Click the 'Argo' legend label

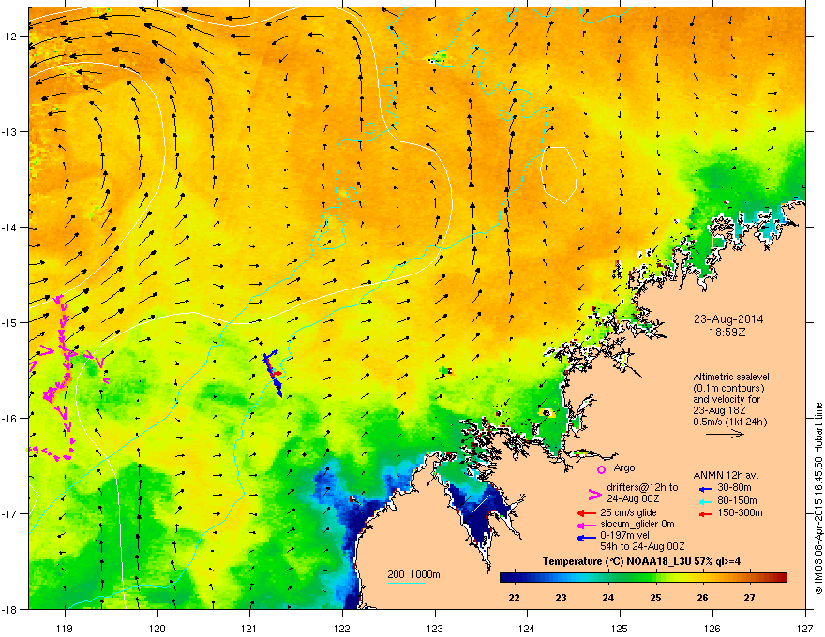point(624,467)
